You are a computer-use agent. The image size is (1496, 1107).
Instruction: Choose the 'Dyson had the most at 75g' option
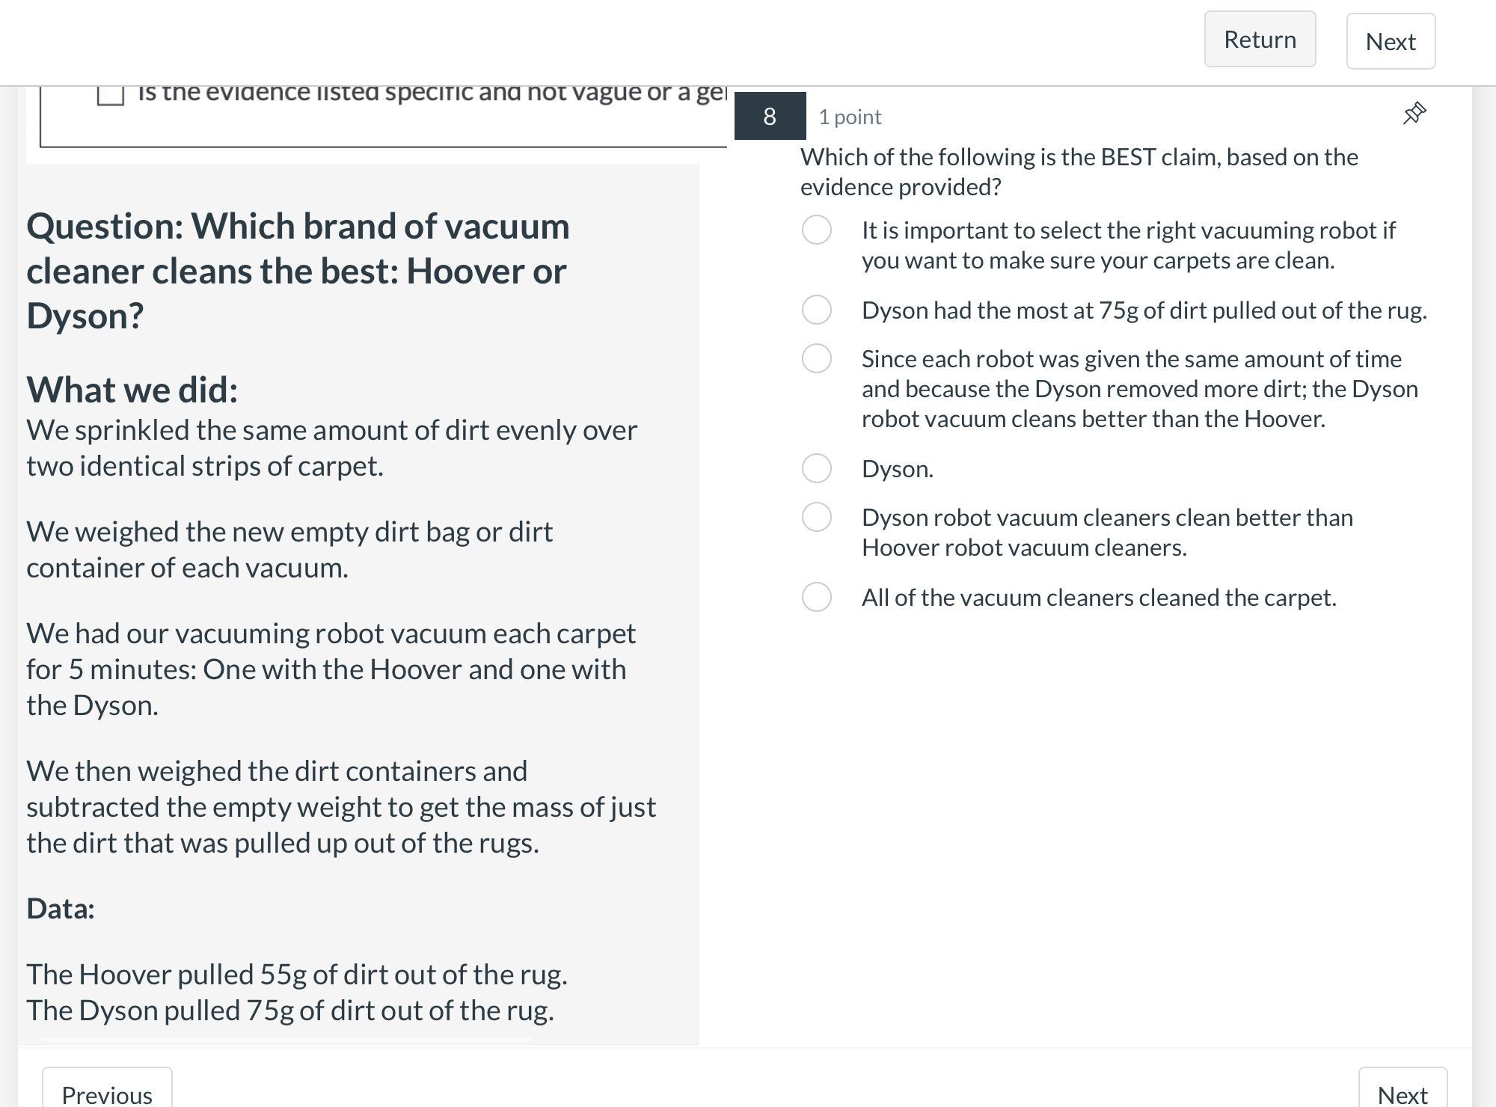(816, 310)
